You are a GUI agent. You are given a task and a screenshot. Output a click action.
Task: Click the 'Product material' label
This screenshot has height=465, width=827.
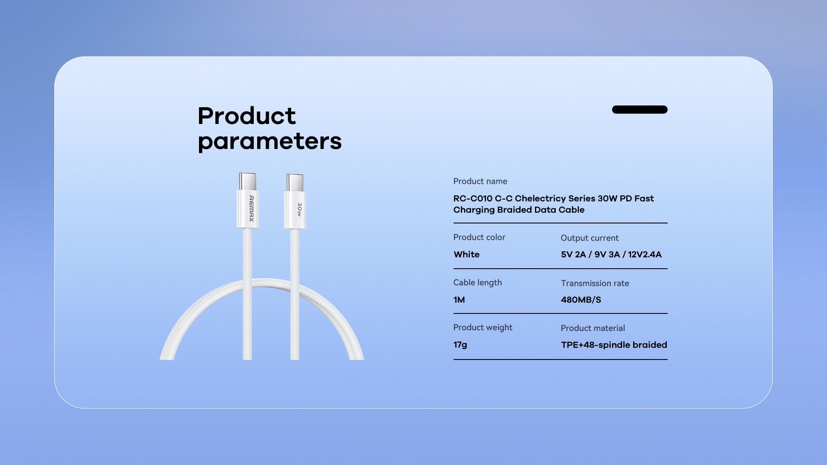click(x=593, y=328)
